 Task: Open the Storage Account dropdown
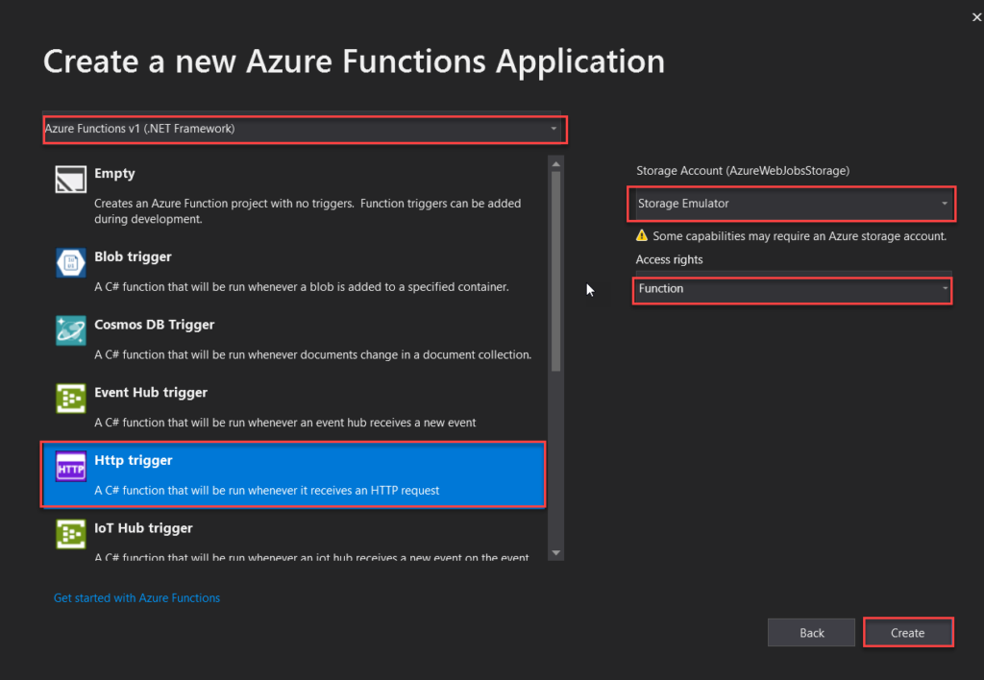tap(792, 204)
